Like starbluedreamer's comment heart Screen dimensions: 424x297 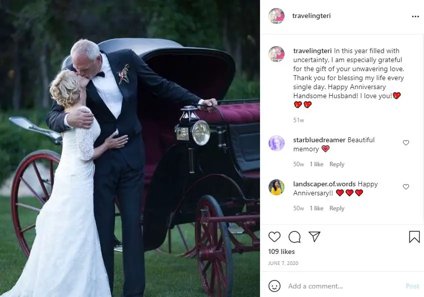tap(406, 143)
